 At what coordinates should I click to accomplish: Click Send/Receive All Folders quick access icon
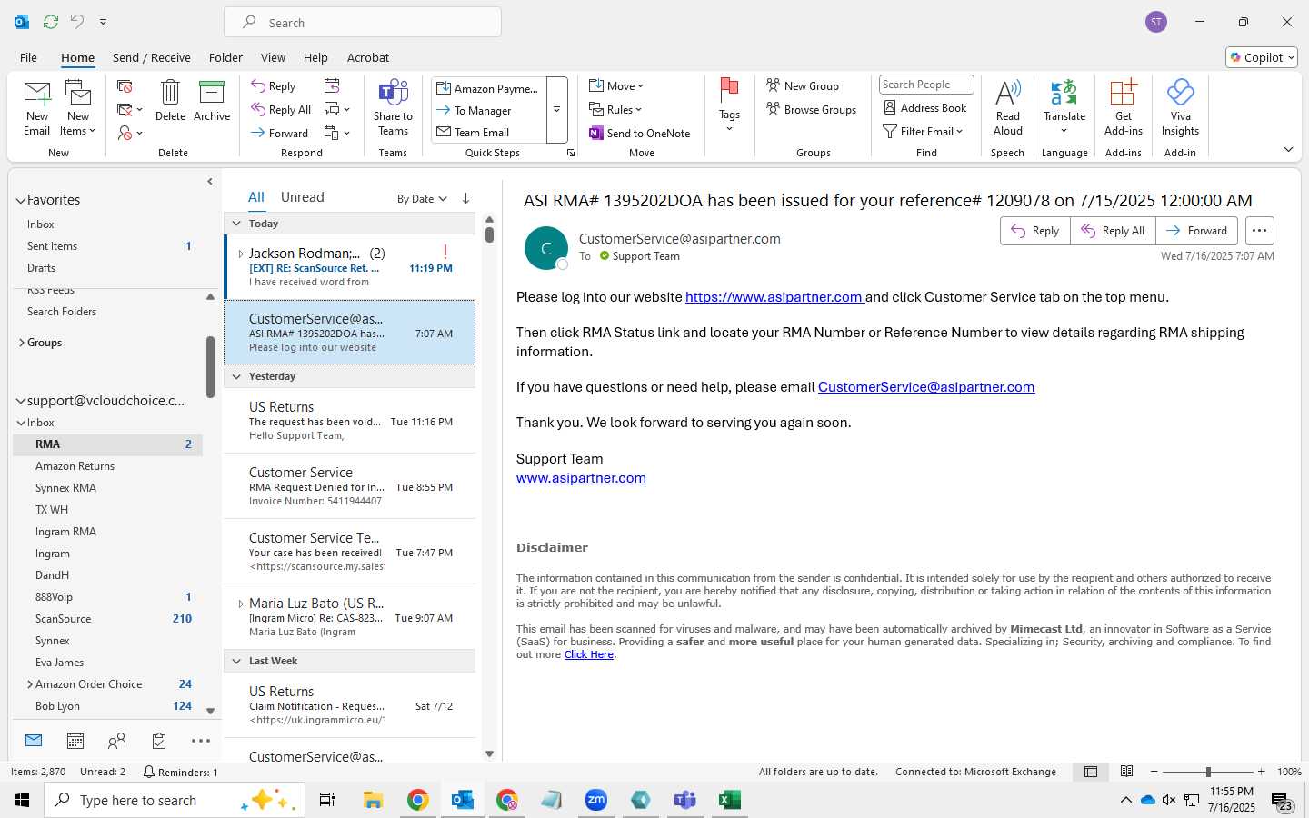point(51,21)
